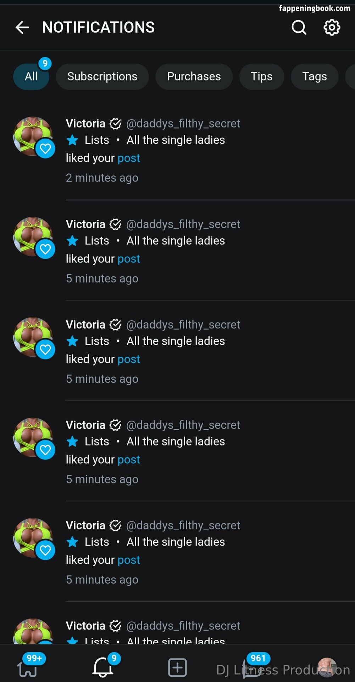Open notifications search magnifier

pos(299,27)
